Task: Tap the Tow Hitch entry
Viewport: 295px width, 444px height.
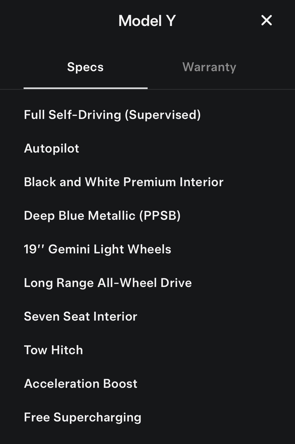Action: click(x=53, y=350)
